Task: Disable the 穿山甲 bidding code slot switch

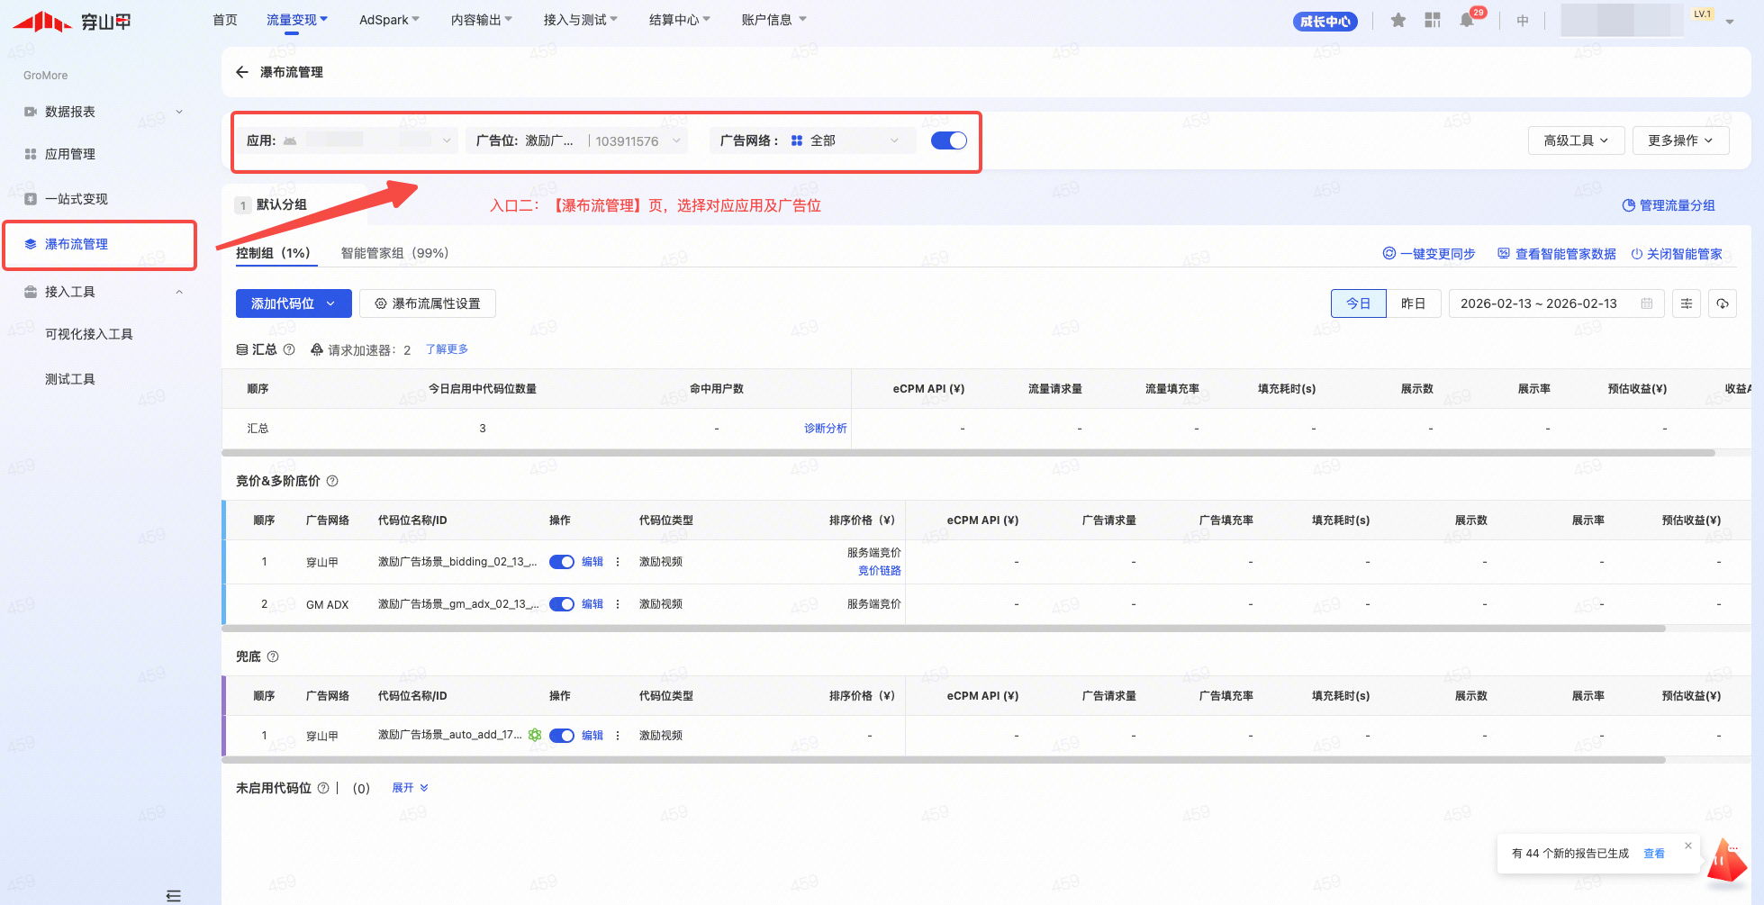Action: pyautogui.click(x=562, y=562)
